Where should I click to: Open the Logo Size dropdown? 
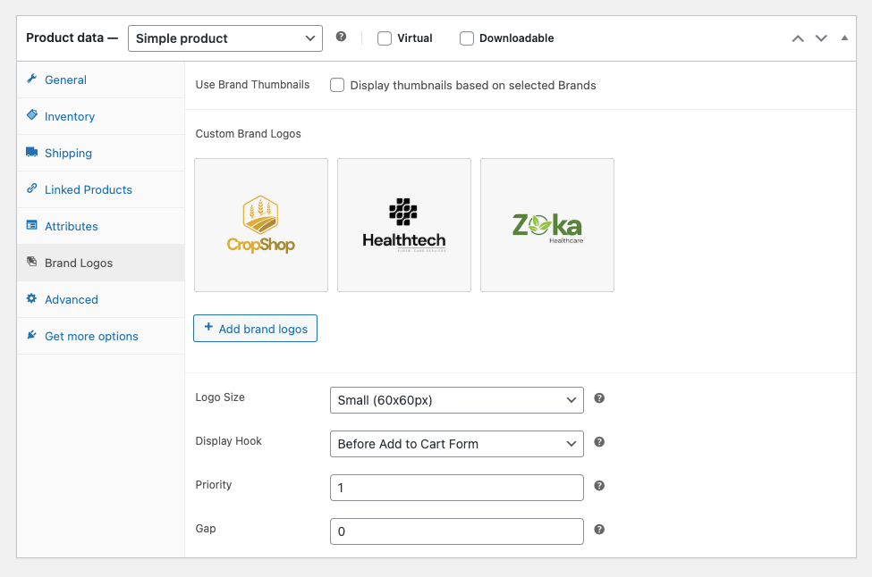click(456, 400)
